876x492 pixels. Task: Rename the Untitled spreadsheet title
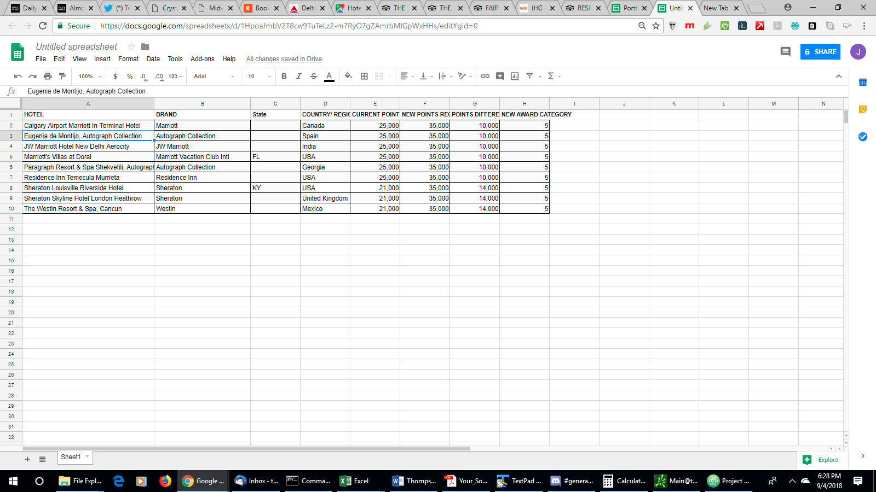[76, 46]
